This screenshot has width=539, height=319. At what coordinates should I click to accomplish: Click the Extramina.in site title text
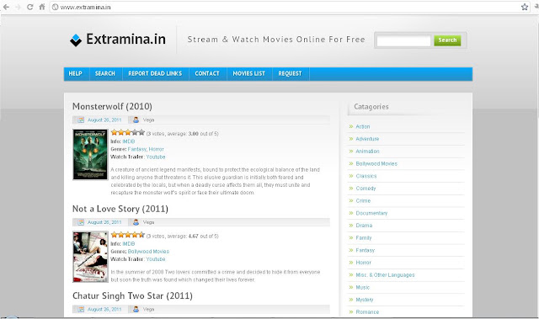click(125, 40)
